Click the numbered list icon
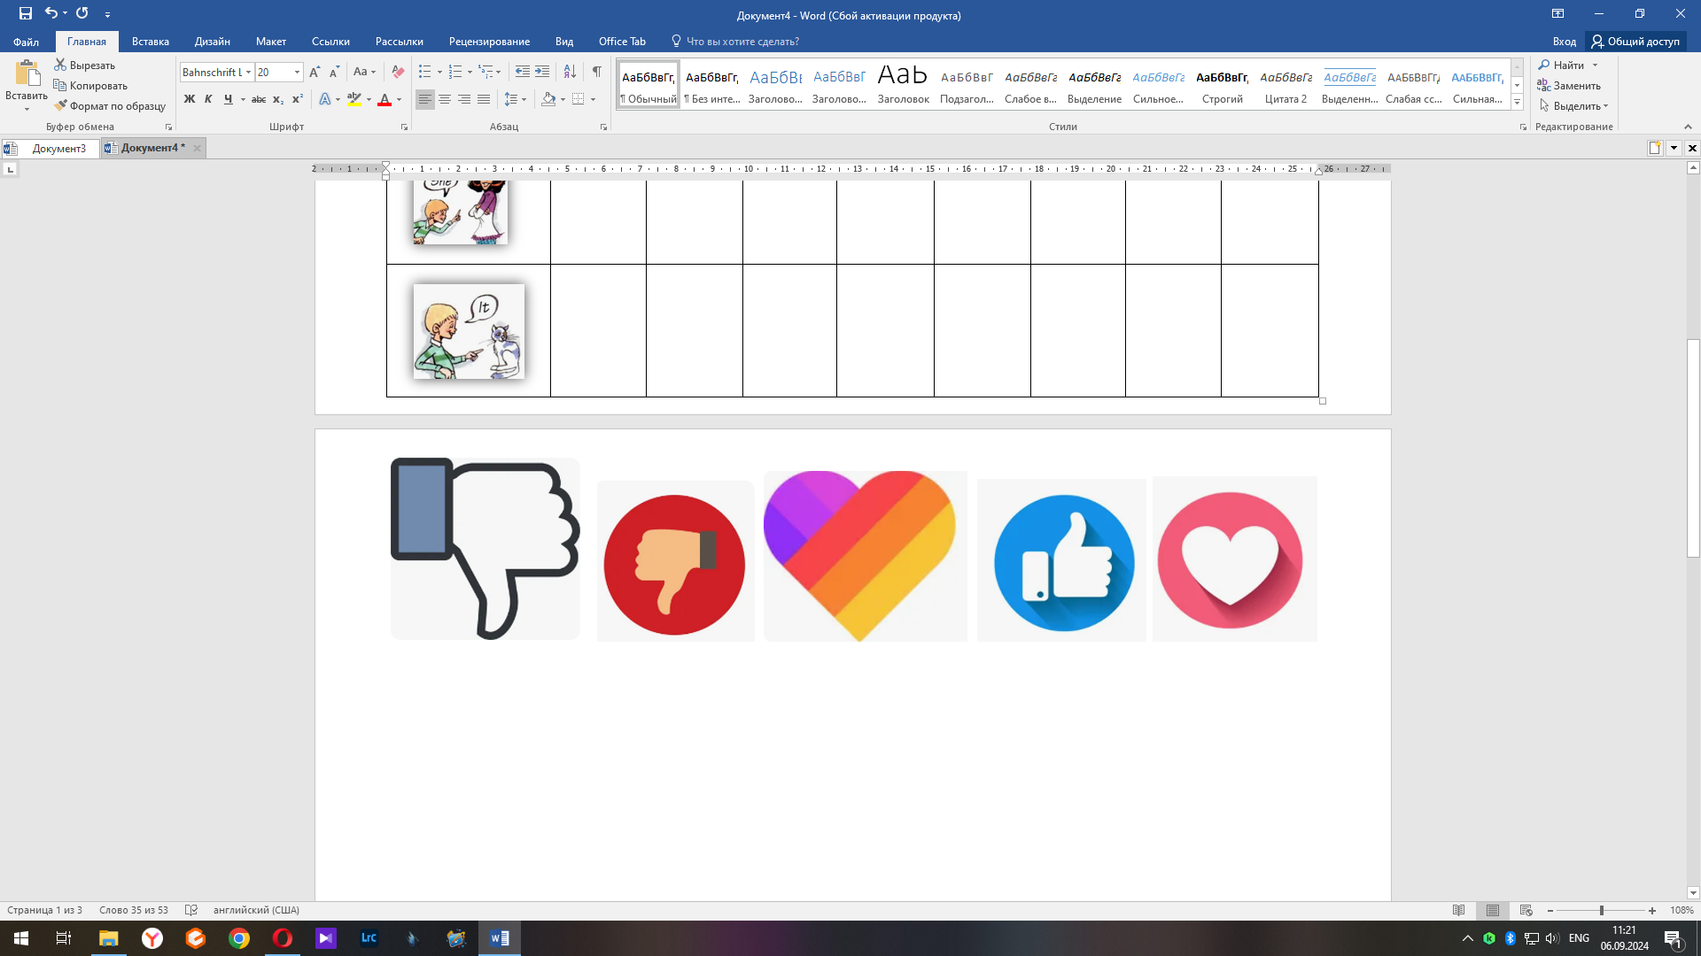Image resolution: width=1701 pixels, height=956 pixels. (455, 73)
